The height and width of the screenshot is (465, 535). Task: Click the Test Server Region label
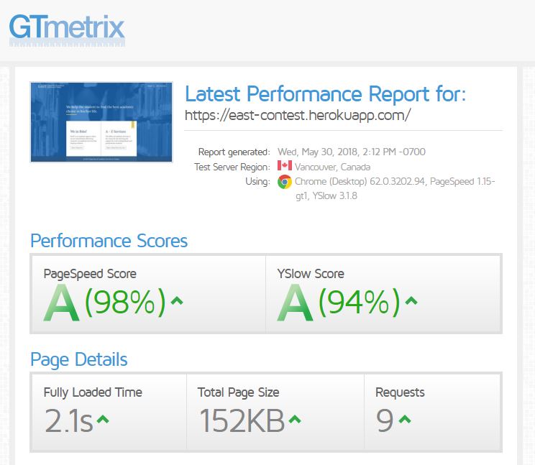click(232, 167)
